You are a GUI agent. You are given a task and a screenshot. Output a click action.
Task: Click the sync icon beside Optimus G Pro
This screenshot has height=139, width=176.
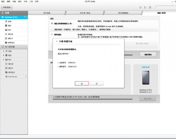tap(25, 17)
